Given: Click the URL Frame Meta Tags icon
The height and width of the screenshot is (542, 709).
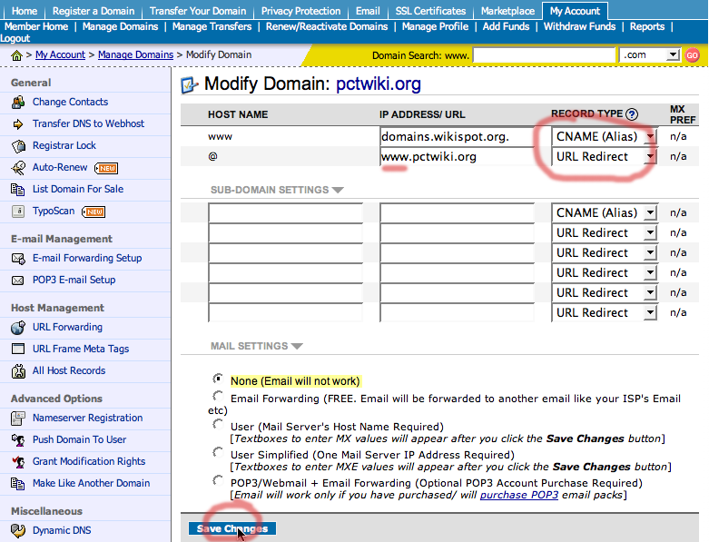Looking at the screenshot, I should pyautogui.click(x=18, y=349).
